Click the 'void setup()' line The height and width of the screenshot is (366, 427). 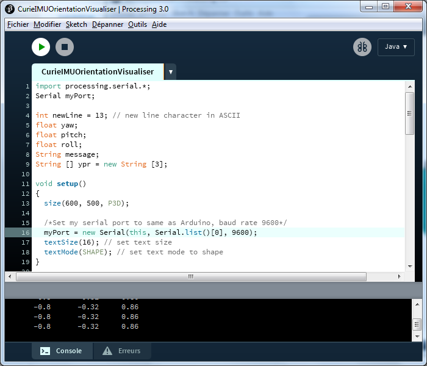[x=61, y=184]
